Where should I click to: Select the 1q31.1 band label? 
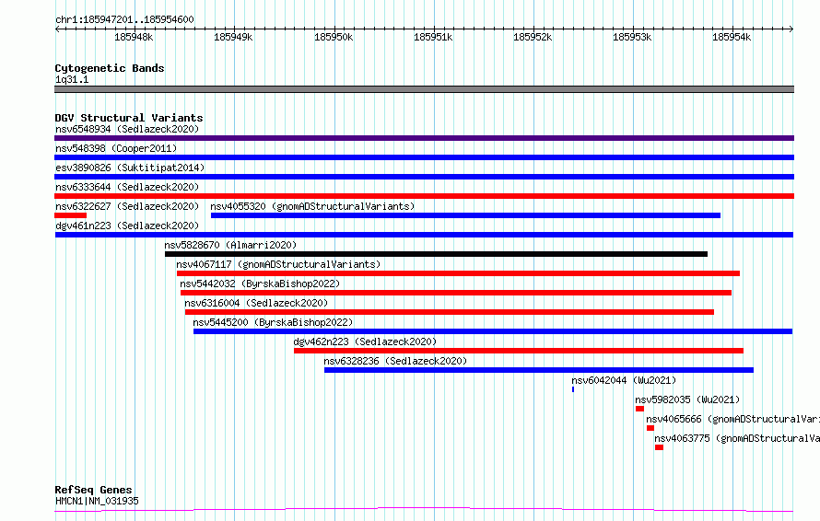coord(72,79)
